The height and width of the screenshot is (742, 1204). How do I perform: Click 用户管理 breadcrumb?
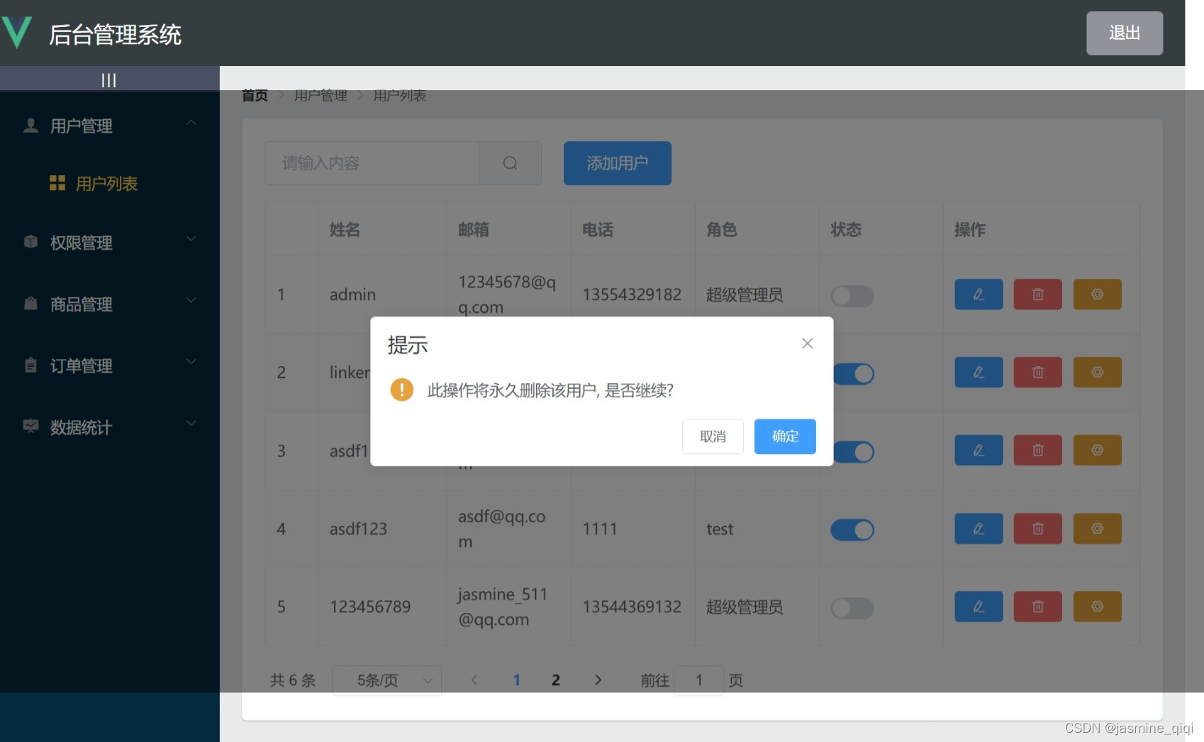tap(321, 95)
